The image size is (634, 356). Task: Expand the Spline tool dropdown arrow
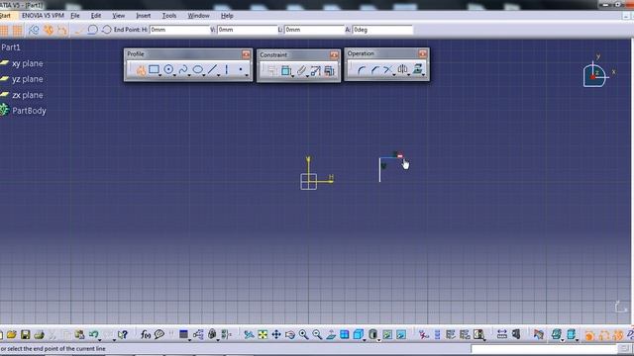pyautogui.click(x=189, y=75)
